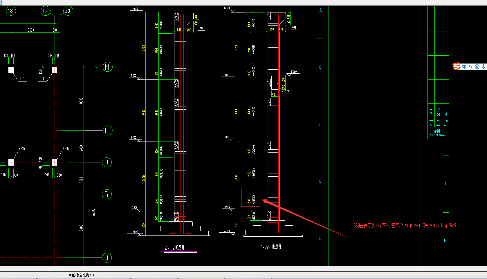
Task: Click the DATE column header in title block
Action: point(446,112)
